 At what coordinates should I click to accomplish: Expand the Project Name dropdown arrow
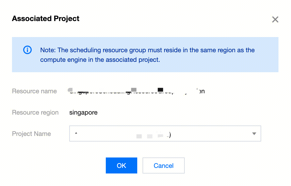254,134
